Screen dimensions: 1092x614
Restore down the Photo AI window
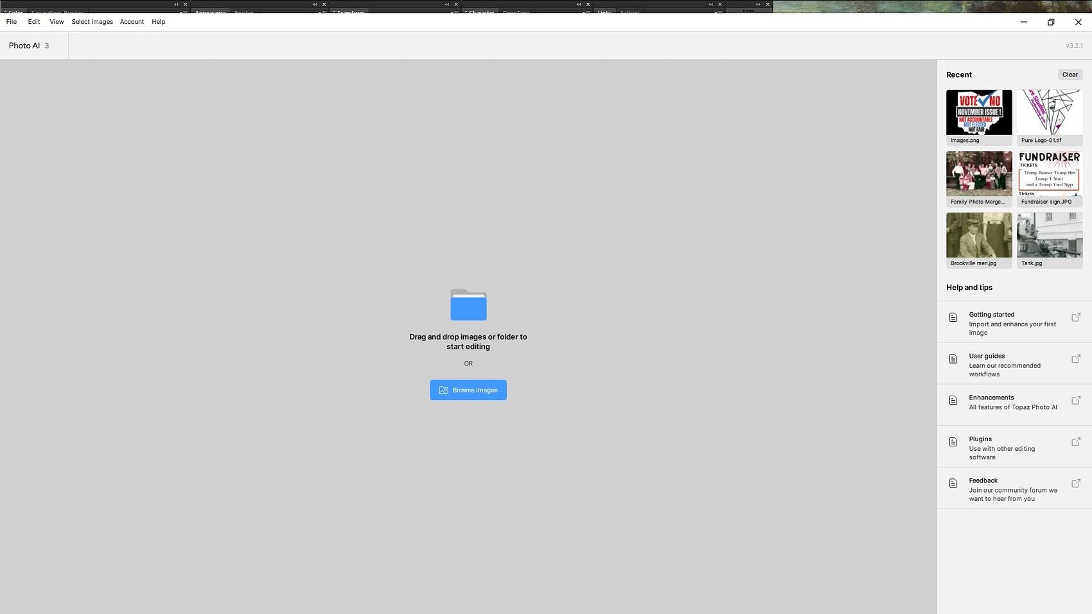pos(1051,22)
